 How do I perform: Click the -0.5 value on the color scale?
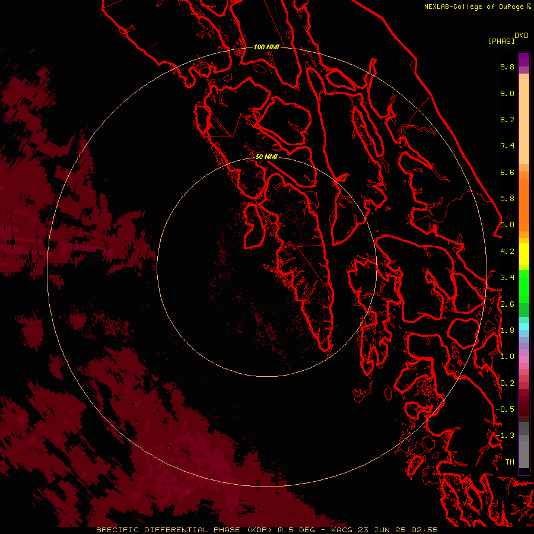coord(505,409)
